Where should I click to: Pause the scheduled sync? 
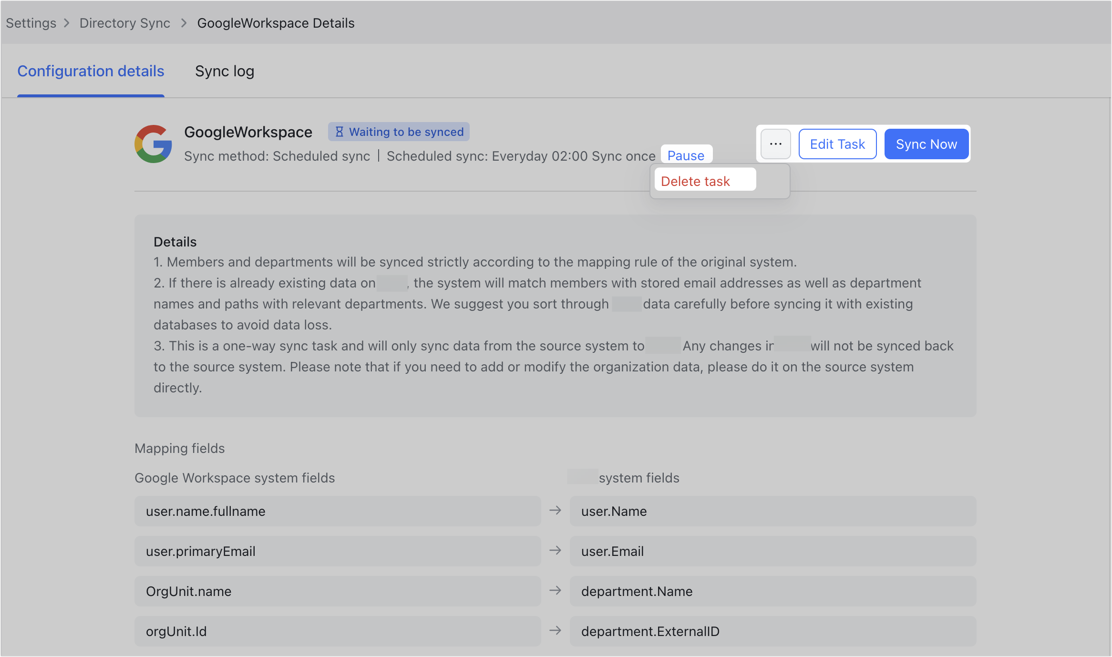[x=686, y=156]
